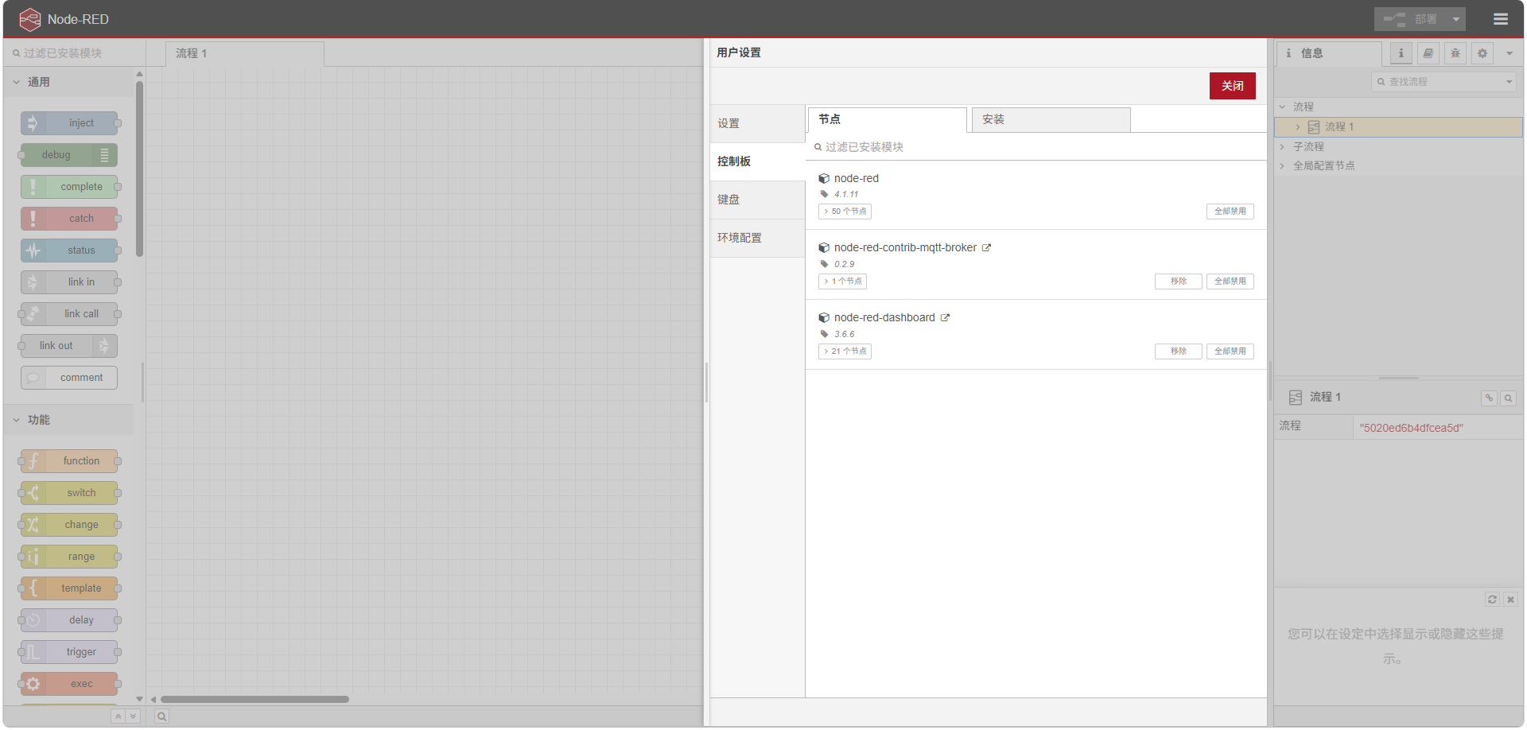Collapse the 流程 tree section
This screenshot has width=1527, height=730.
pyautogui.click(x=1282, y=107)
